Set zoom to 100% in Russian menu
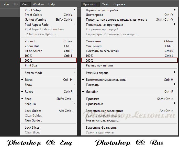Image resolution: width=179 pixels, height=149 pixels. [129, 56]
